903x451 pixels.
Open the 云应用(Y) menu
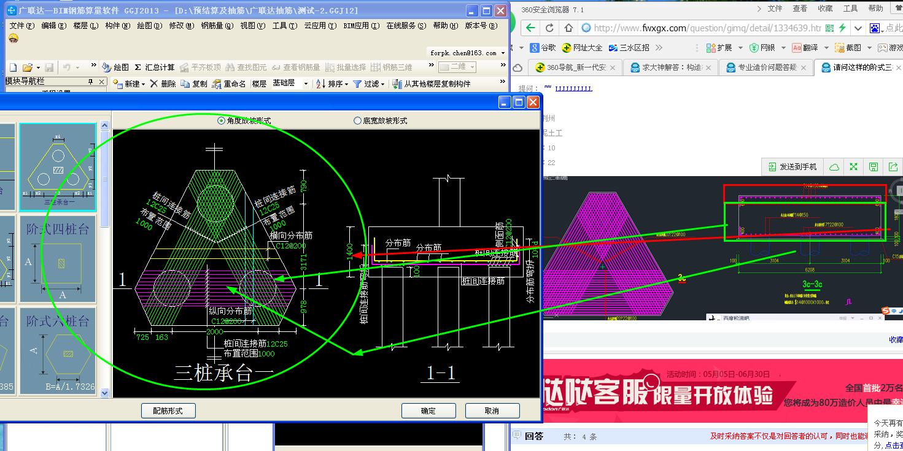tap(320, 26)
